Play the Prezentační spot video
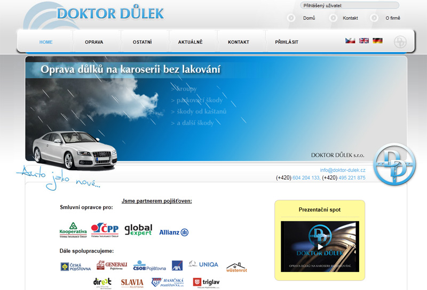 point(320,246)
